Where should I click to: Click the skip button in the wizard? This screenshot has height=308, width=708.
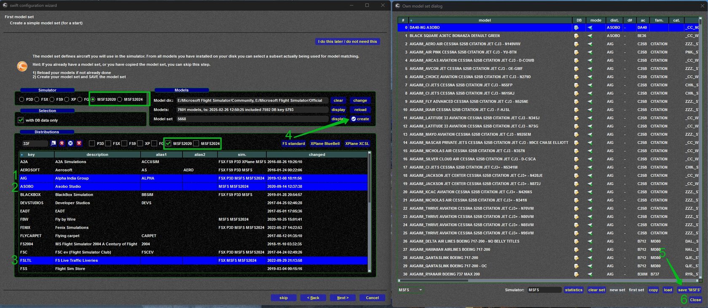tap(284, 298)
